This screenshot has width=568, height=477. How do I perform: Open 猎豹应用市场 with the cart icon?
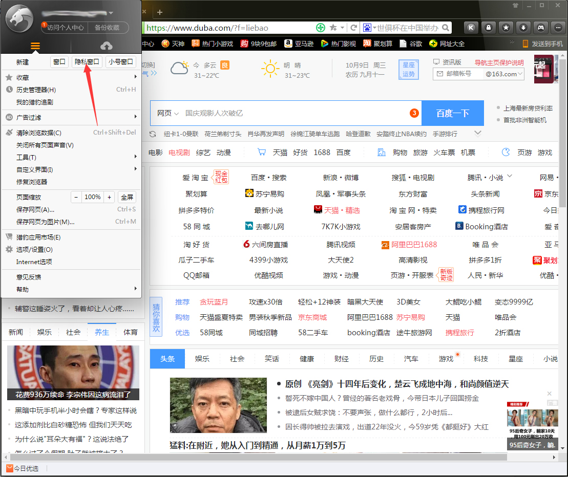tap(8, 235)
